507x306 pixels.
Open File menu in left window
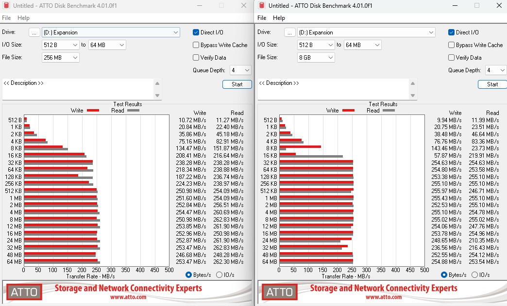point(6,18)
